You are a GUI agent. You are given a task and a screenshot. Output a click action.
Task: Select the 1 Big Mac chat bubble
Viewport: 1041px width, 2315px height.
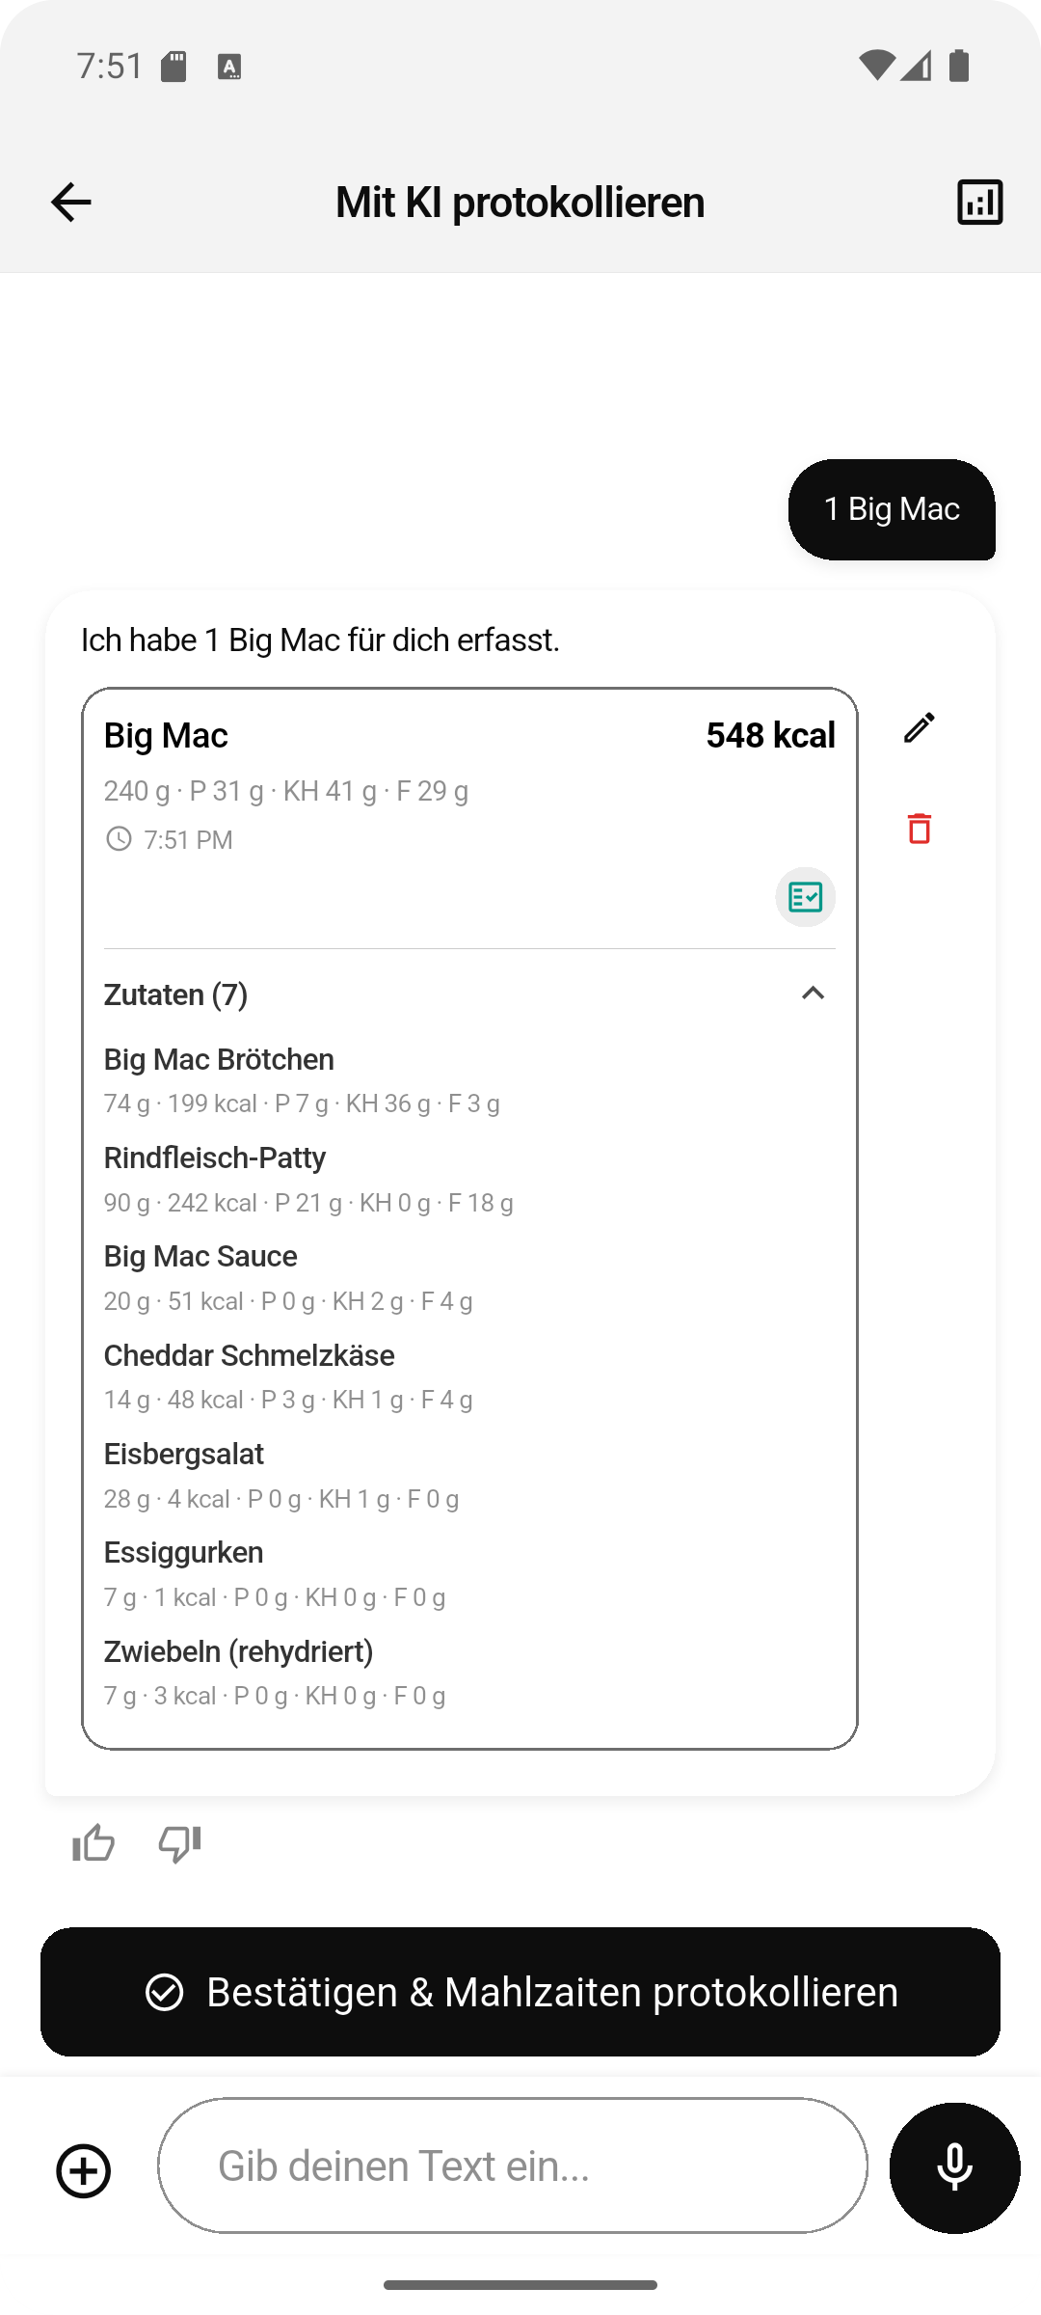click(x=891, y=510)
